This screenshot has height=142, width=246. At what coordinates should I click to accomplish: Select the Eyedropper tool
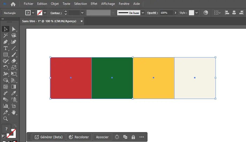(x=14, y=93)
